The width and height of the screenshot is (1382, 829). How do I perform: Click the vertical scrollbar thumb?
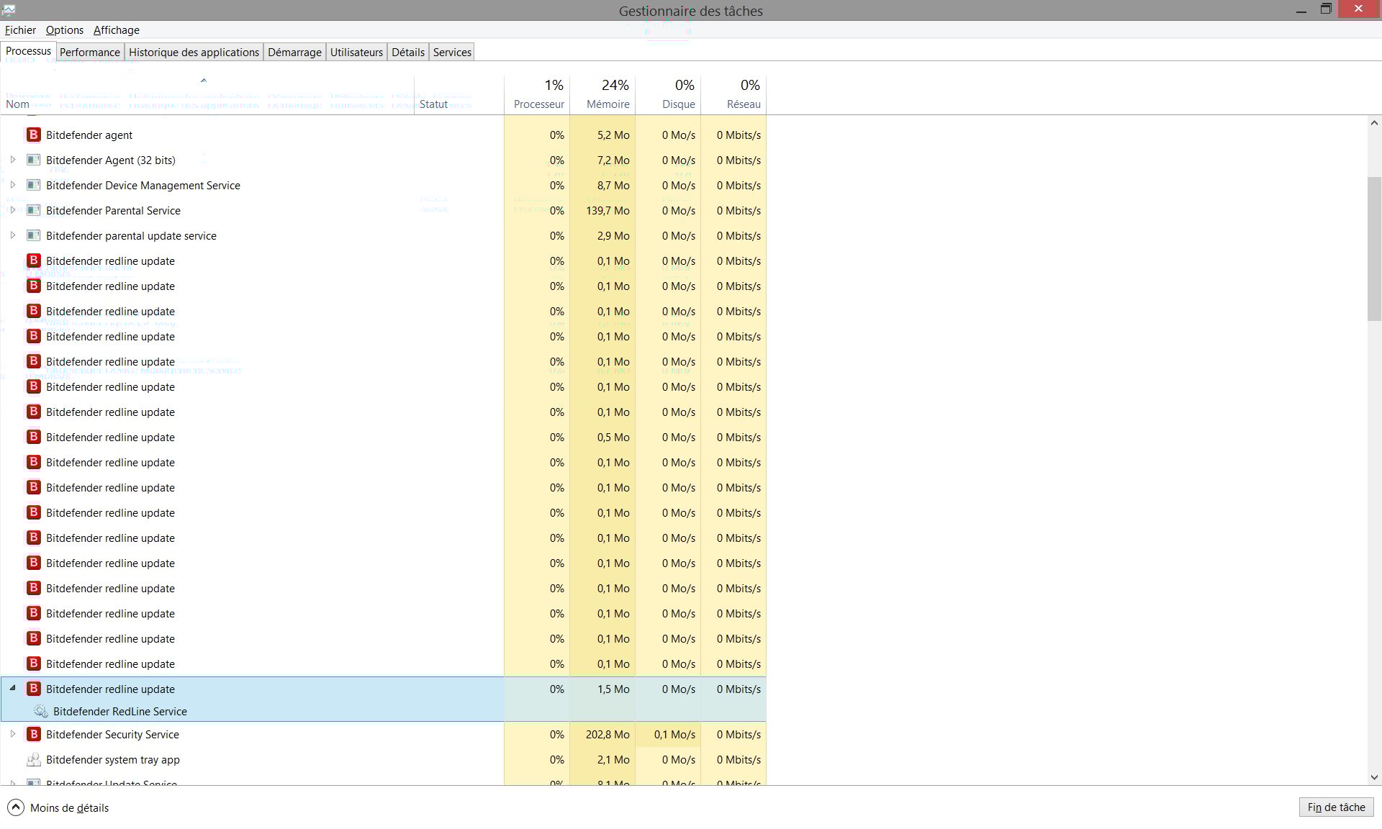click(x=1374, y=248)
